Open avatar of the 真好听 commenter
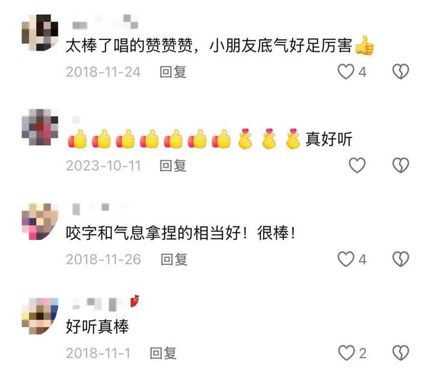This screenshot has height=374, width=428. click(40, 127)
